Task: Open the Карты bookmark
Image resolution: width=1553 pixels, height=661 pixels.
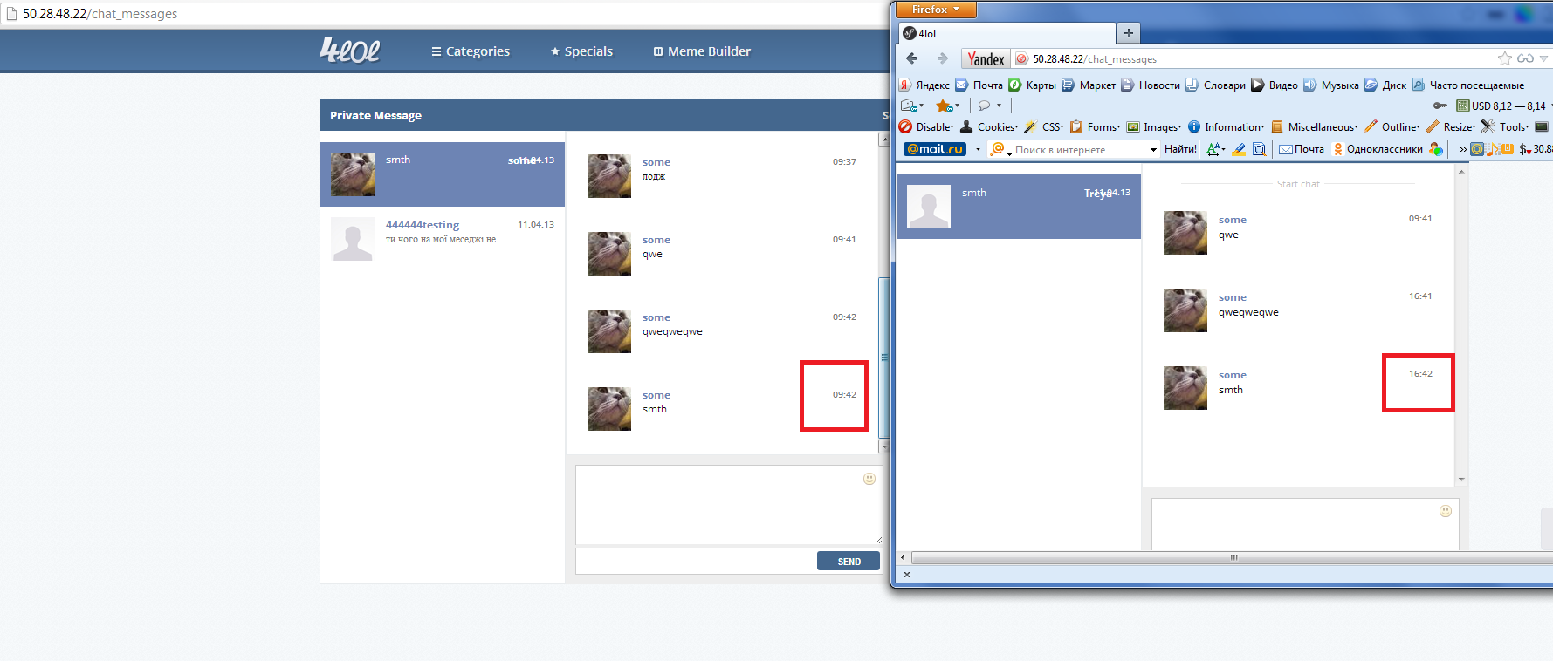Action: click(1033, 85)
